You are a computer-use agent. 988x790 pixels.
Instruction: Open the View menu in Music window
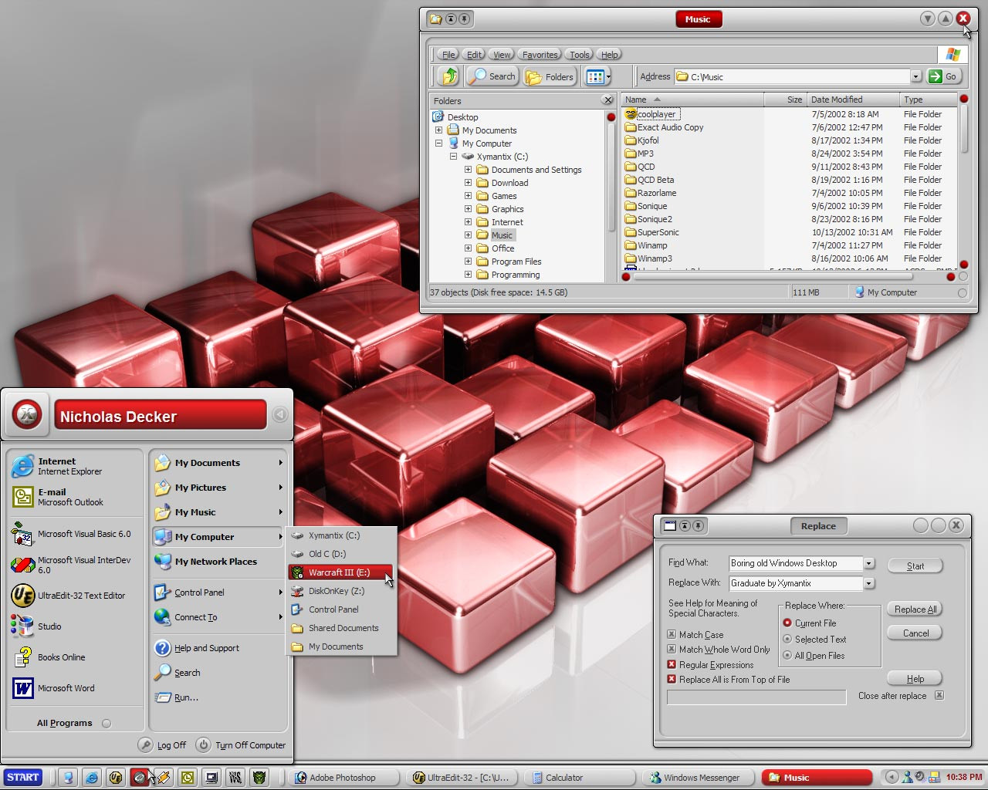click(x=502, y=55)
